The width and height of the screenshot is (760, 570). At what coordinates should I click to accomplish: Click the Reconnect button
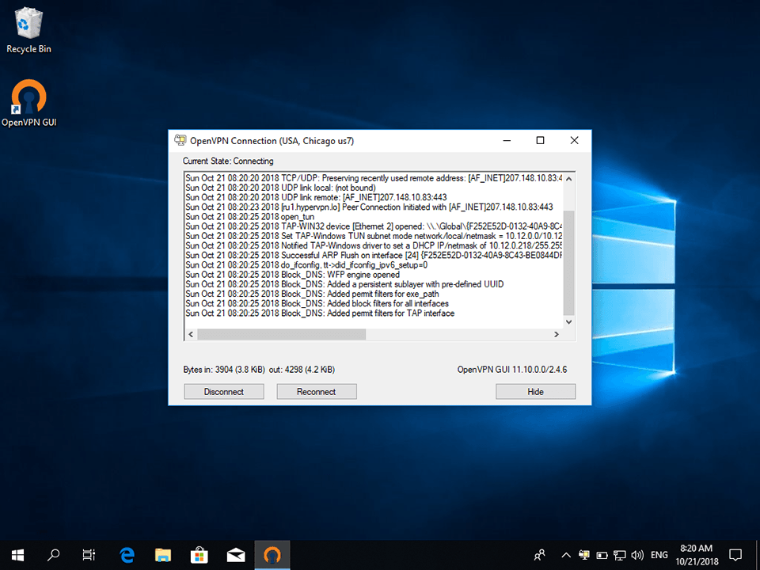click(x=317, y=392)
